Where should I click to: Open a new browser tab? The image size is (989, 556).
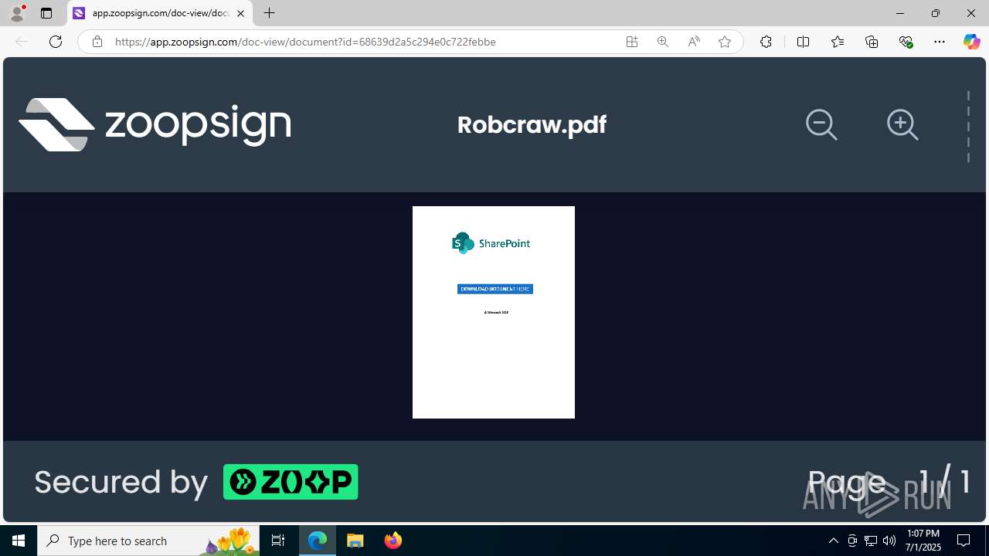(269, 13)
